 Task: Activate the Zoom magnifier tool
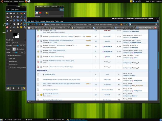point(18,17)
